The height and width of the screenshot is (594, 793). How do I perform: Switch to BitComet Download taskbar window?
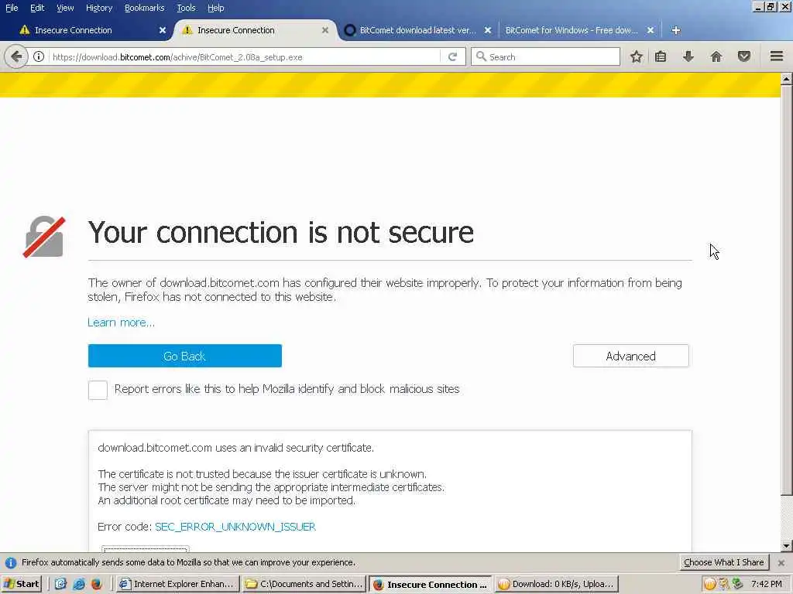pos(556,584)
